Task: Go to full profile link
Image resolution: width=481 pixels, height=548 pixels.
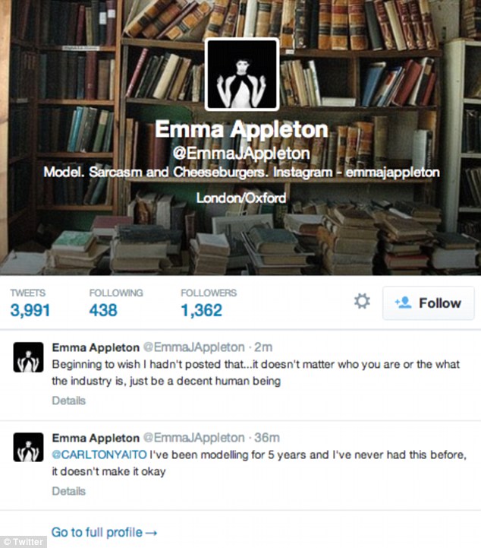Action: pyautogui.click(x=104, y=532)
